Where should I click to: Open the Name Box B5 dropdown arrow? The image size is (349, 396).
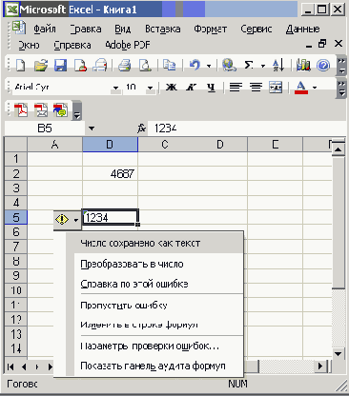[x=92, y=129]
